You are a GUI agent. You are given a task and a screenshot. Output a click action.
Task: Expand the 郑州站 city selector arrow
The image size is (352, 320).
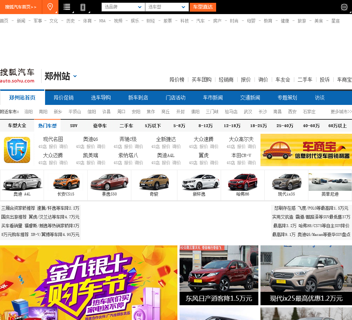click(x=75, y=76)
